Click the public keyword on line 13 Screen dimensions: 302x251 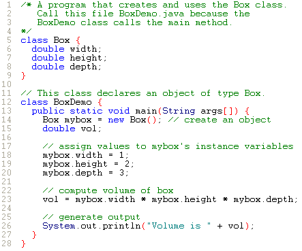[x=48, y=111]
